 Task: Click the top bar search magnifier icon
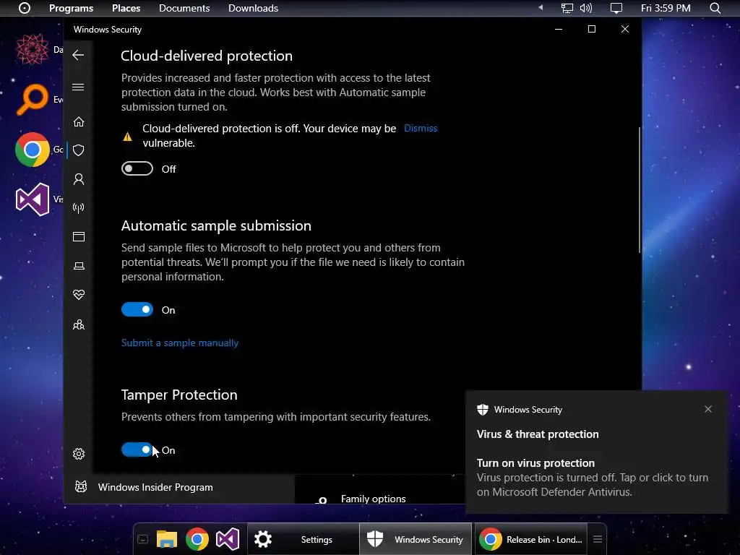coord(715,8)
